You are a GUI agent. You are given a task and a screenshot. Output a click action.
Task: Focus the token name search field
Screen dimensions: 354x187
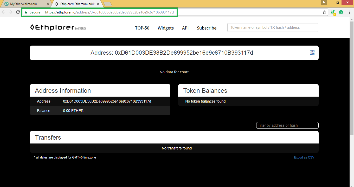(x=273, y=27)
